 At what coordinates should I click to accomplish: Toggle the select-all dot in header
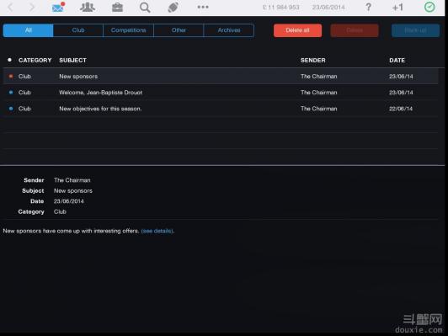[10, 60]
